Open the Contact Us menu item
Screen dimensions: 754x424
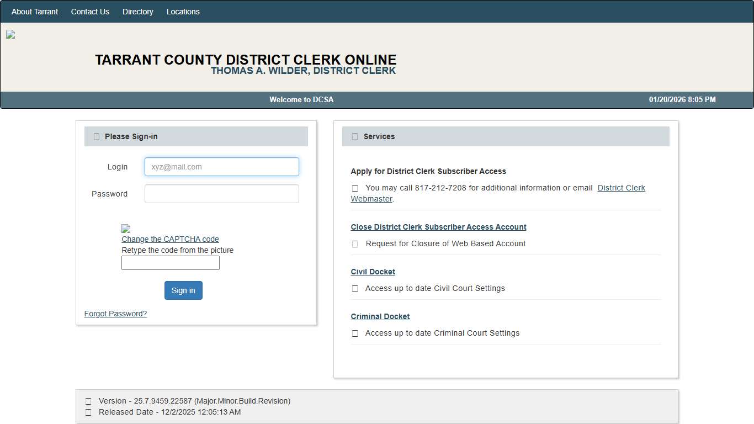(90, 12)
